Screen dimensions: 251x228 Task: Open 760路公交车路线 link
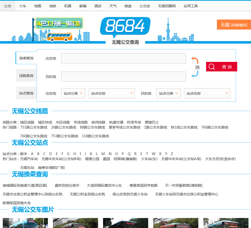click(x=34, y=136)
